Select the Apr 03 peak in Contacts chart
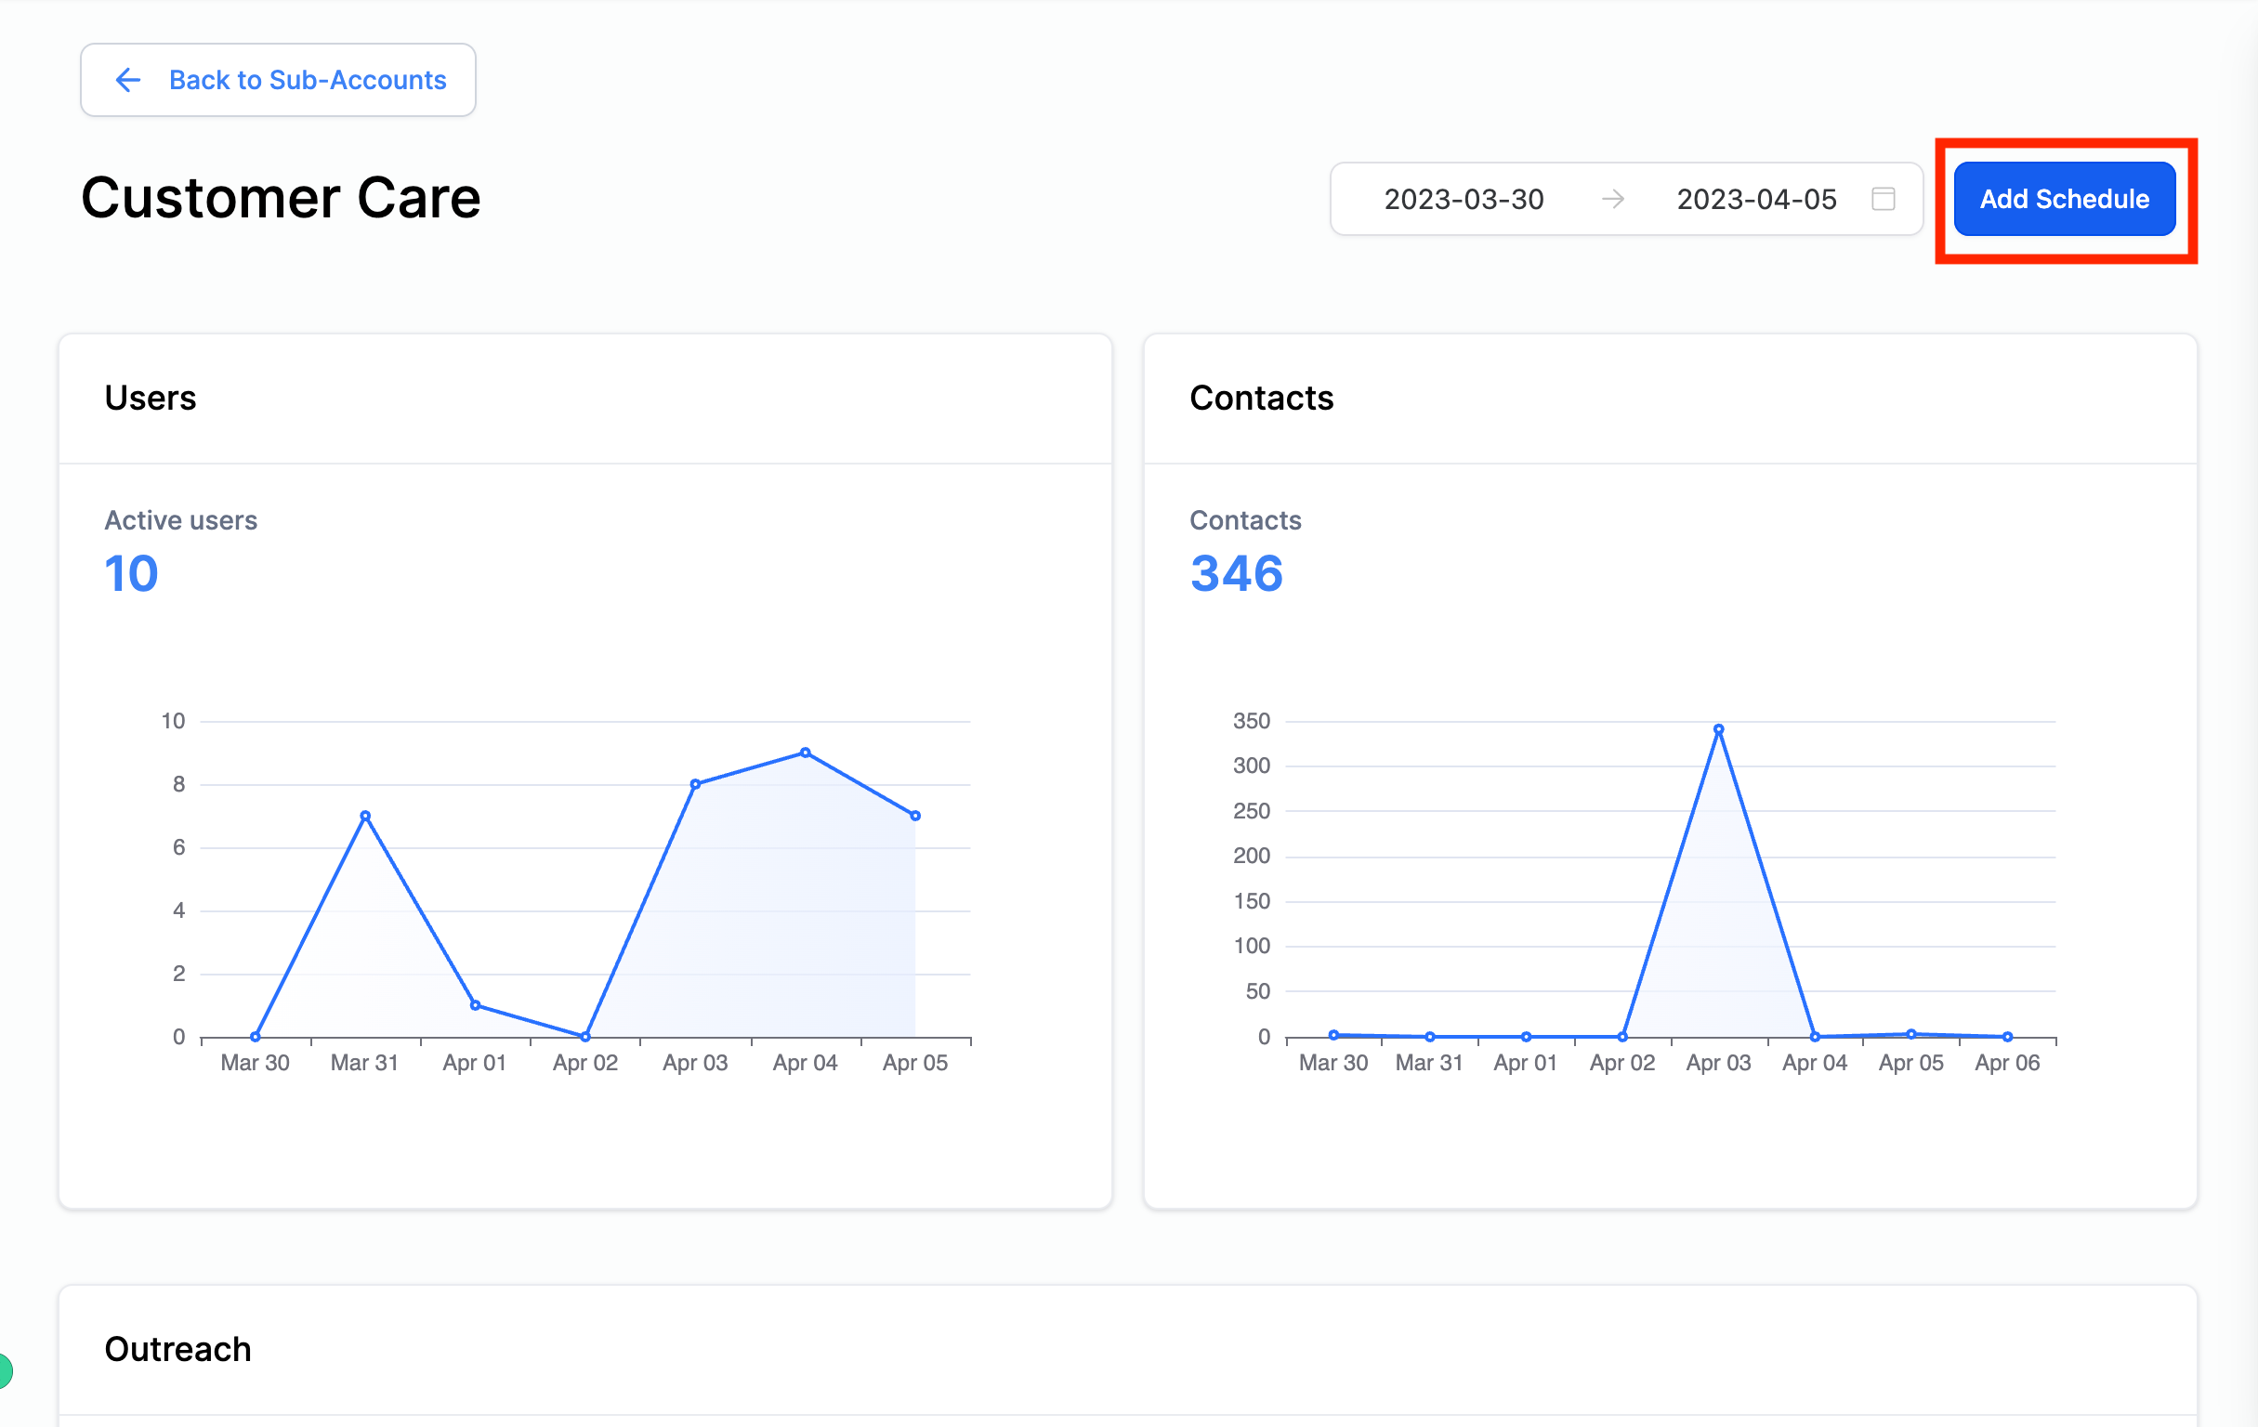 pos(1719,729)
